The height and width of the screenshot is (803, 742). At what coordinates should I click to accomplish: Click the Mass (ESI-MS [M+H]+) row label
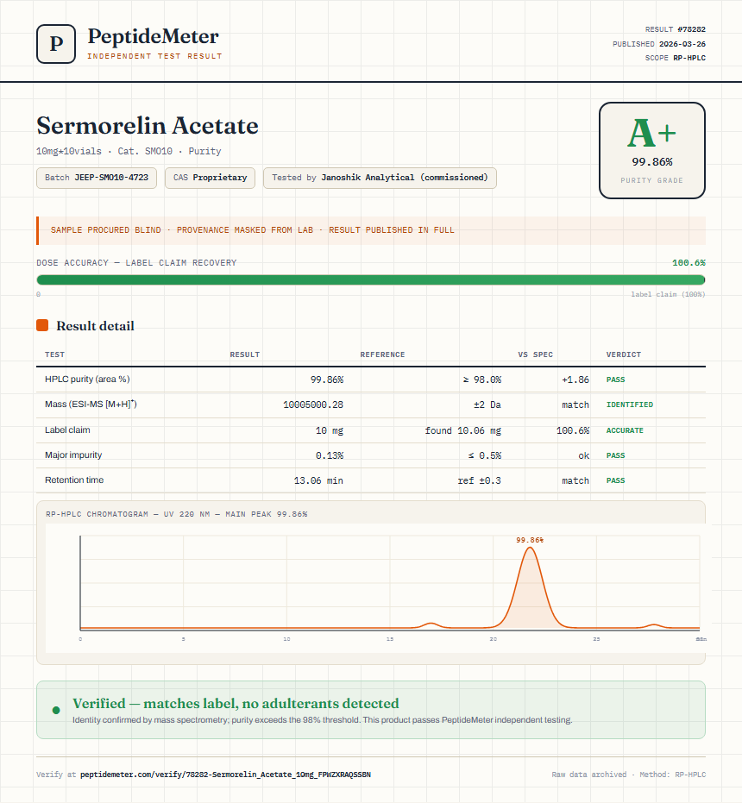click(91, 404)
